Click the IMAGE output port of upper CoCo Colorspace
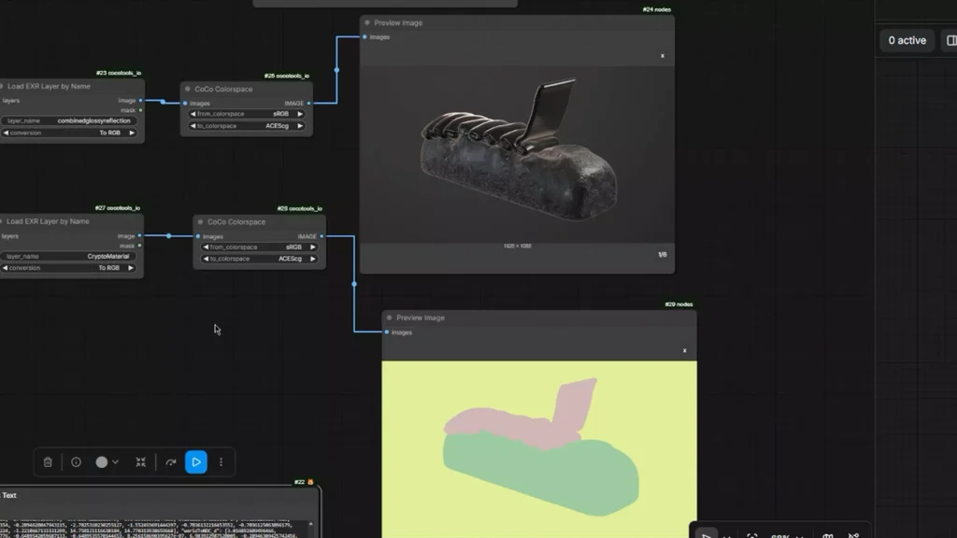Image resolution: width=957 pixels, height=538 pixels. [308, 103]
